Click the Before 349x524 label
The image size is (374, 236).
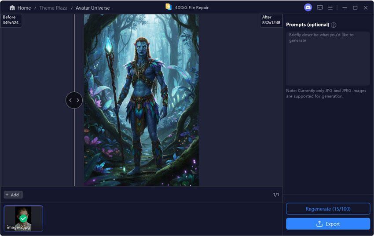(x=11, y=20)
